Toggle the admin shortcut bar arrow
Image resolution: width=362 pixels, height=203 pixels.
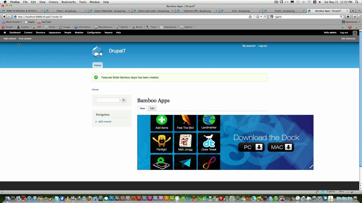pyautogui.click(x=355, y=33)
